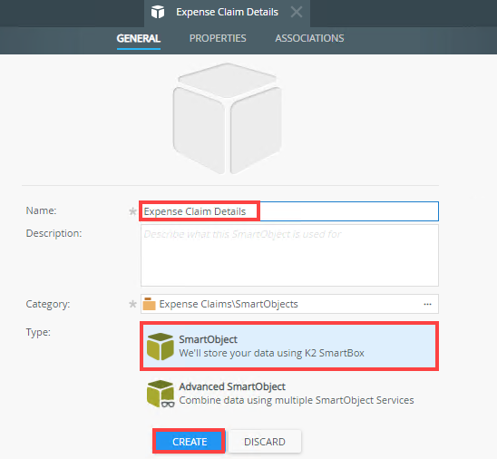Switch to the GENERAL tab
This screenshot has height=459, width=497.
[139, 38]
